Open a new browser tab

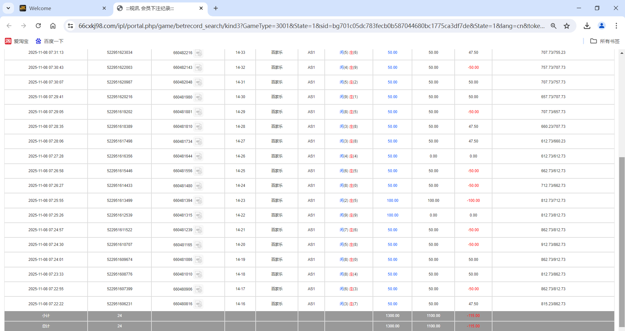coord(216,8)
